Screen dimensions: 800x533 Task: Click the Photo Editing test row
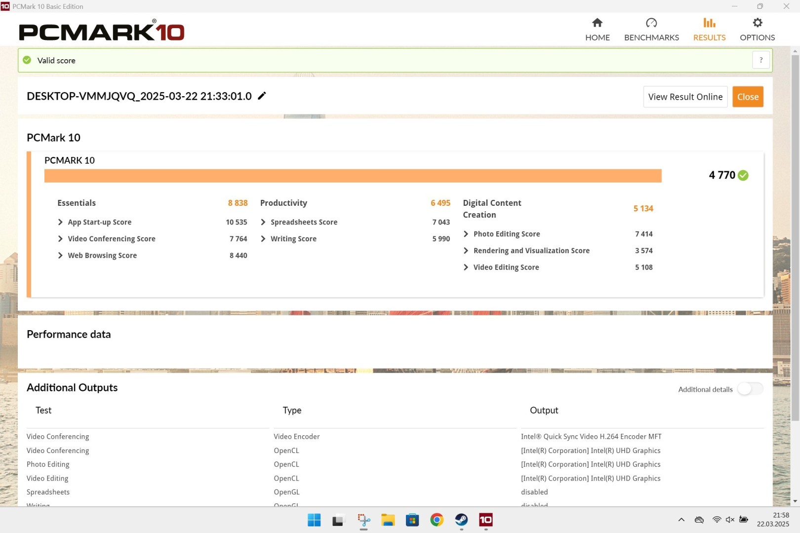(48, 464)
